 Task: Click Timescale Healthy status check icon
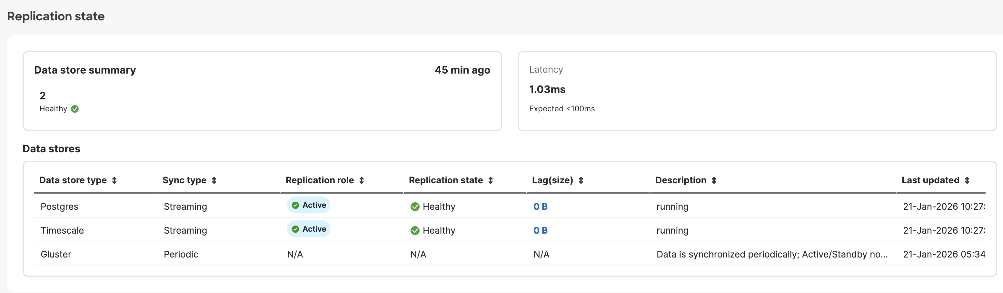(x=415, y=231)
